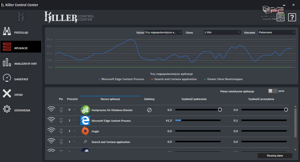This screenshot has height=162, width=300.
Task: Click the Microsoft Edge app icon
Action: [x=85, y=120]
